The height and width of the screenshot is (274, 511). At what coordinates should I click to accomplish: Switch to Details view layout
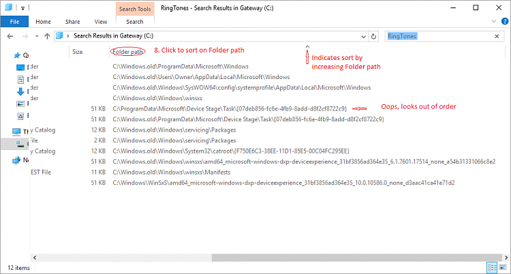coord(491,268)
